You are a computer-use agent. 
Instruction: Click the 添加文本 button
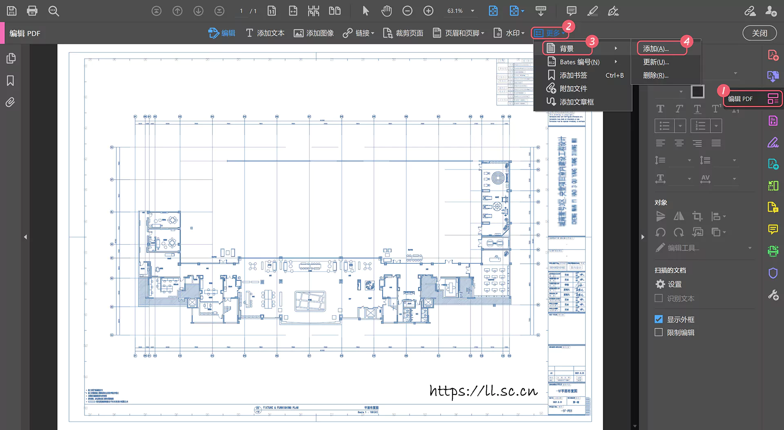point(265,33)
